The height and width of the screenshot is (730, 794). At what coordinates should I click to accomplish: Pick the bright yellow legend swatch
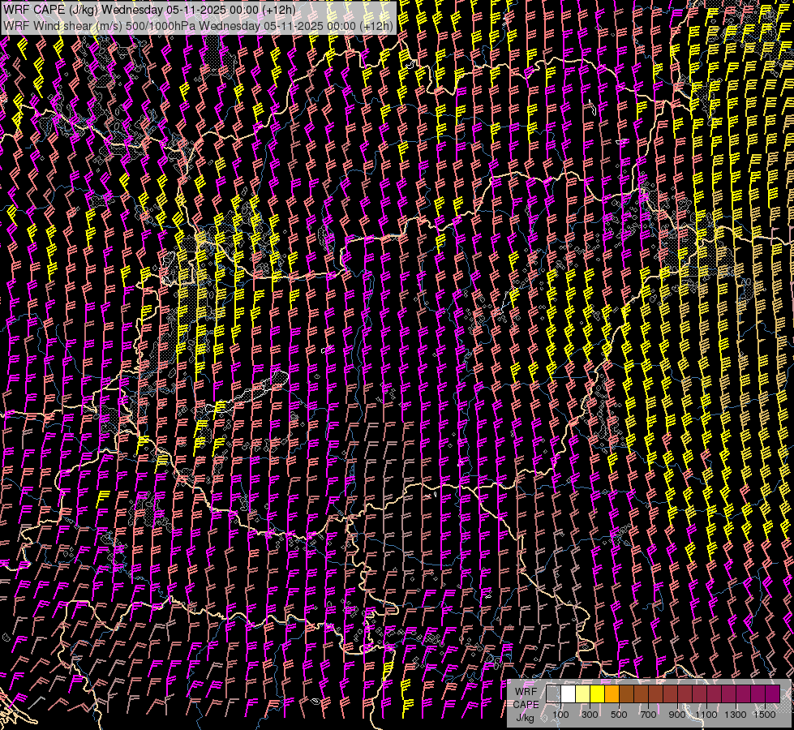[x=598, y=693]
